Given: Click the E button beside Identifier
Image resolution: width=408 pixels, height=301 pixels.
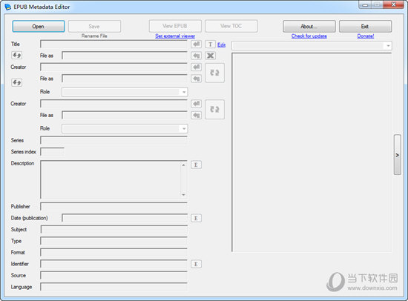Looking at the screenshot, I should (196, 265).
